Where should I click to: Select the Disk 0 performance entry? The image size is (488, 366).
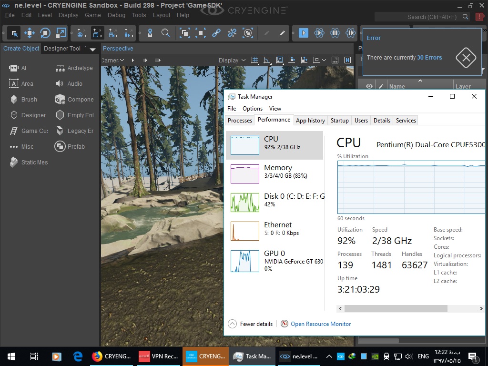(274, 203)
